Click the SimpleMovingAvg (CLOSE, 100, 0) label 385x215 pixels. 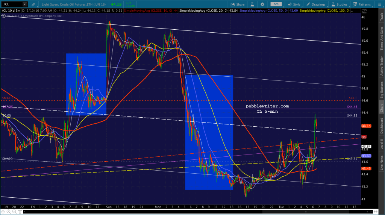[x=324, y=11]
